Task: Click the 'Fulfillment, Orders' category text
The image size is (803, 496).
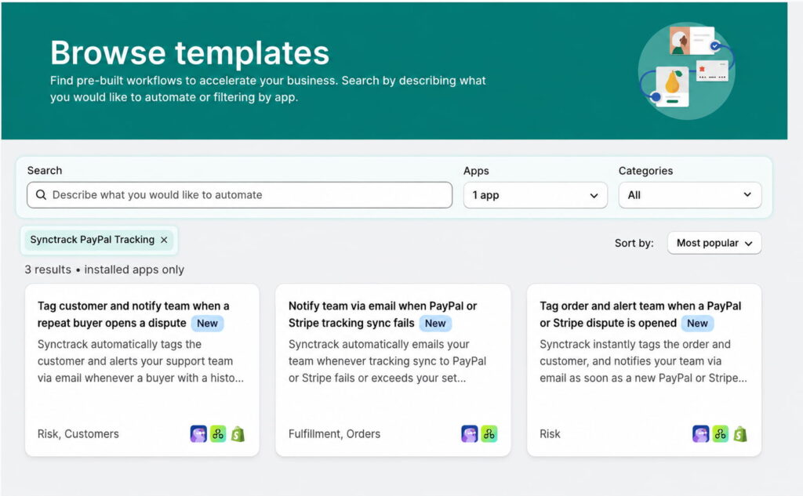Action: (334, 434)
